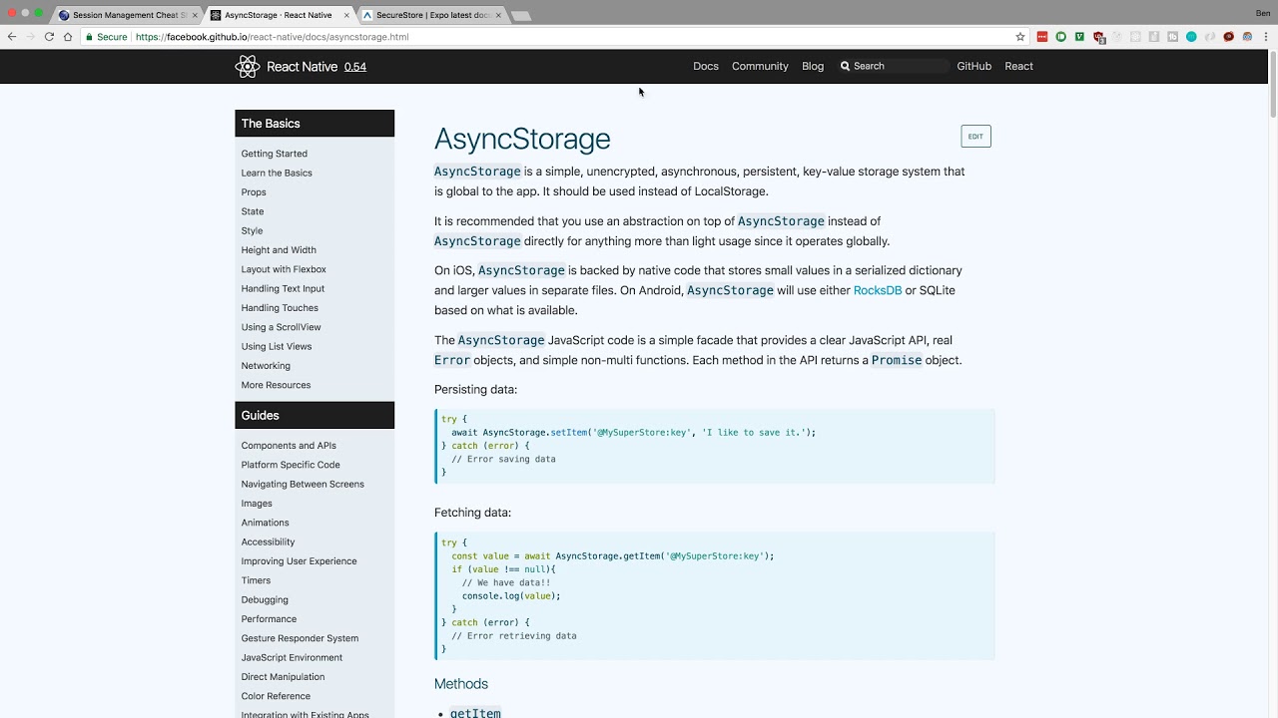
Task: Open Navigating Between Screens sidebar link
Action: 303,484
